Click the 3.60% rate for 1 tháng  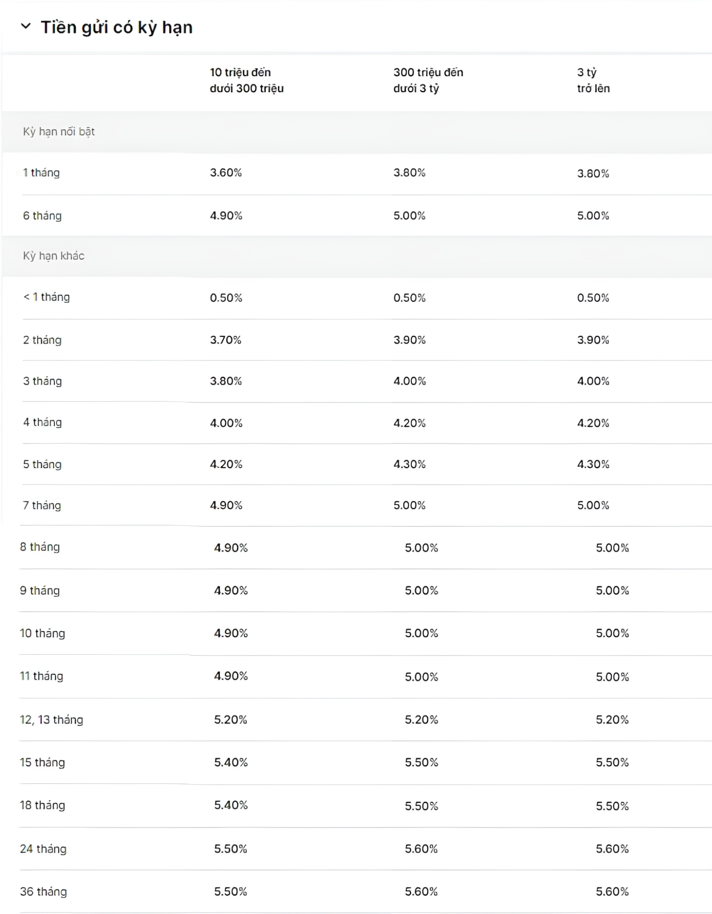click(226, 173)
